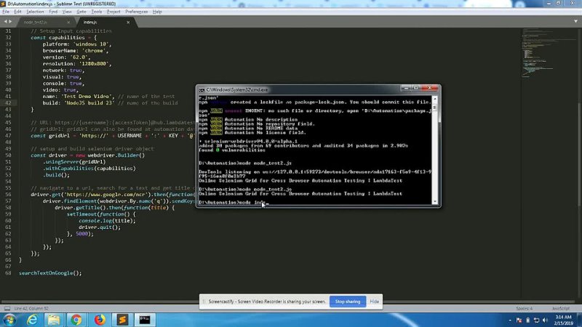Switch to cmd.exe taskbar icon
Image resolution: width=582 pixels, height=327 pixels.
tap(145, 320)
